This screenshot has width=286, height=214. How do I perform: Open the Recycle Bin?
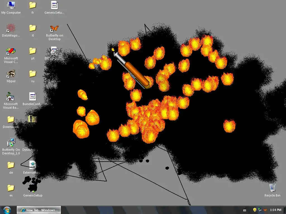coord(272,190)
